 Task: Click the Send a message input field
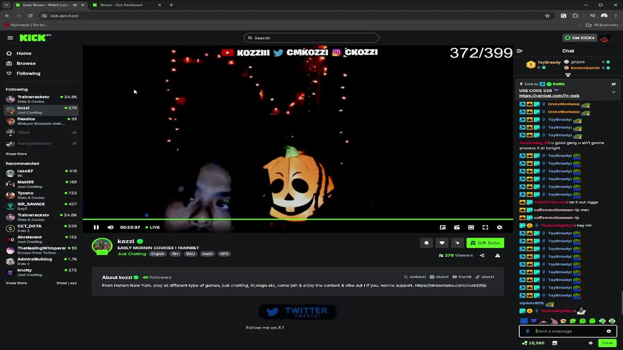tap(568, 331)
